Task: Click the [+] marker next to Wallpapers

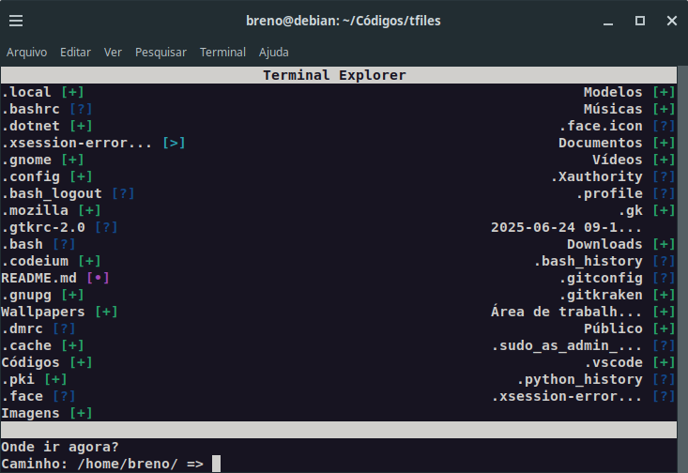Action: point(106,312)
